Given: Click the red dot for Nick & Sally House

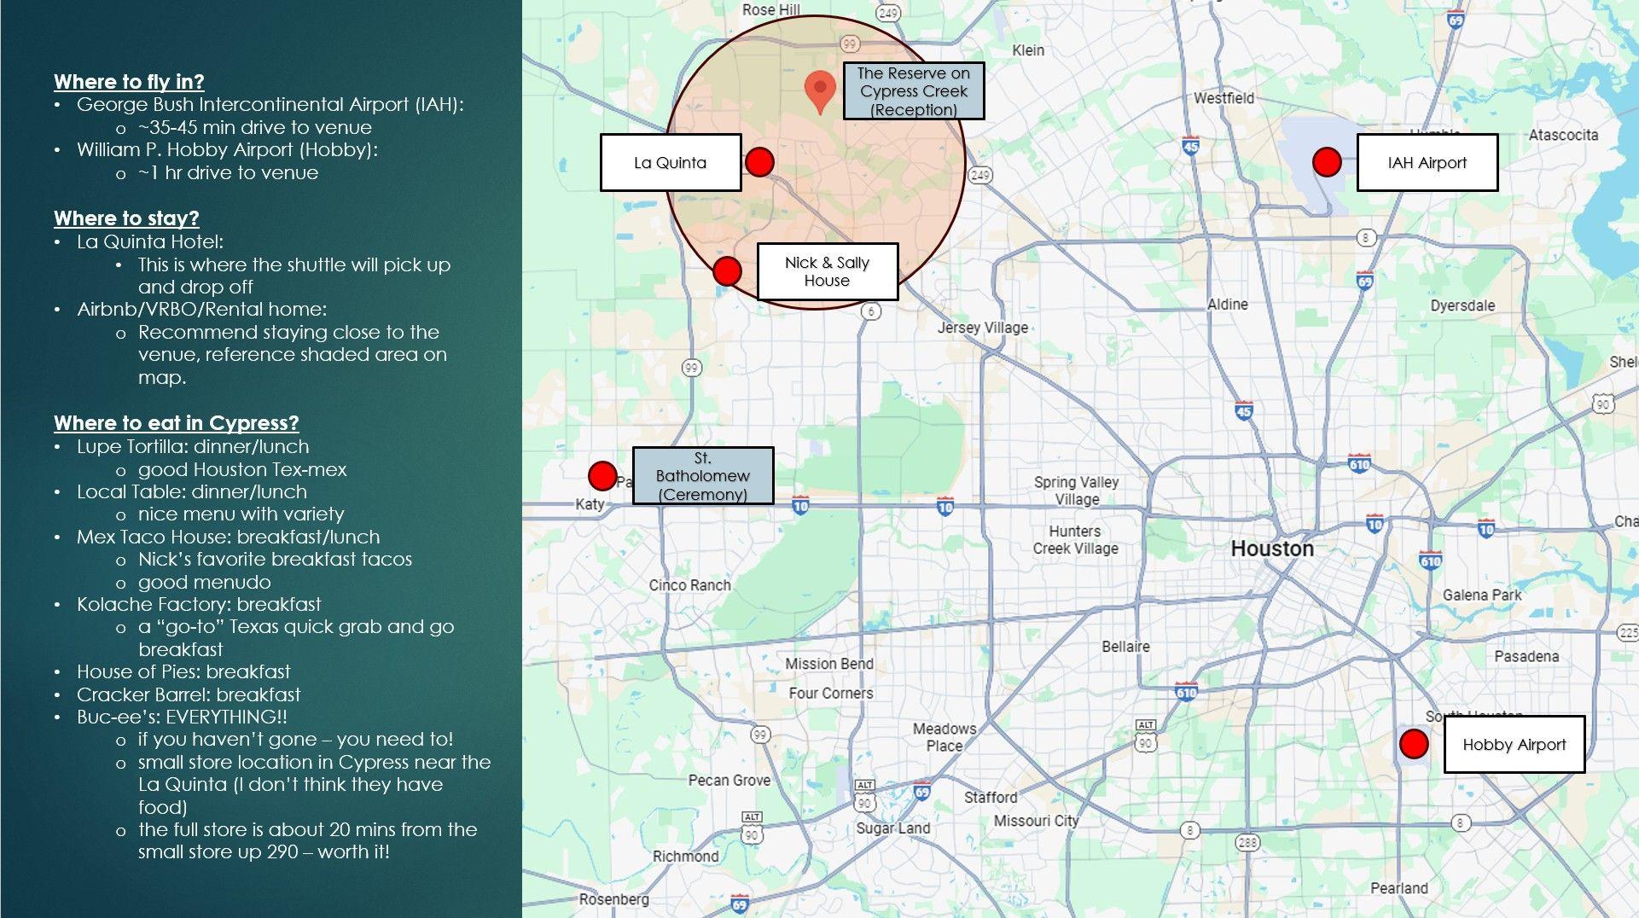Looking at the screenshot, I should [x=727, y=271].
